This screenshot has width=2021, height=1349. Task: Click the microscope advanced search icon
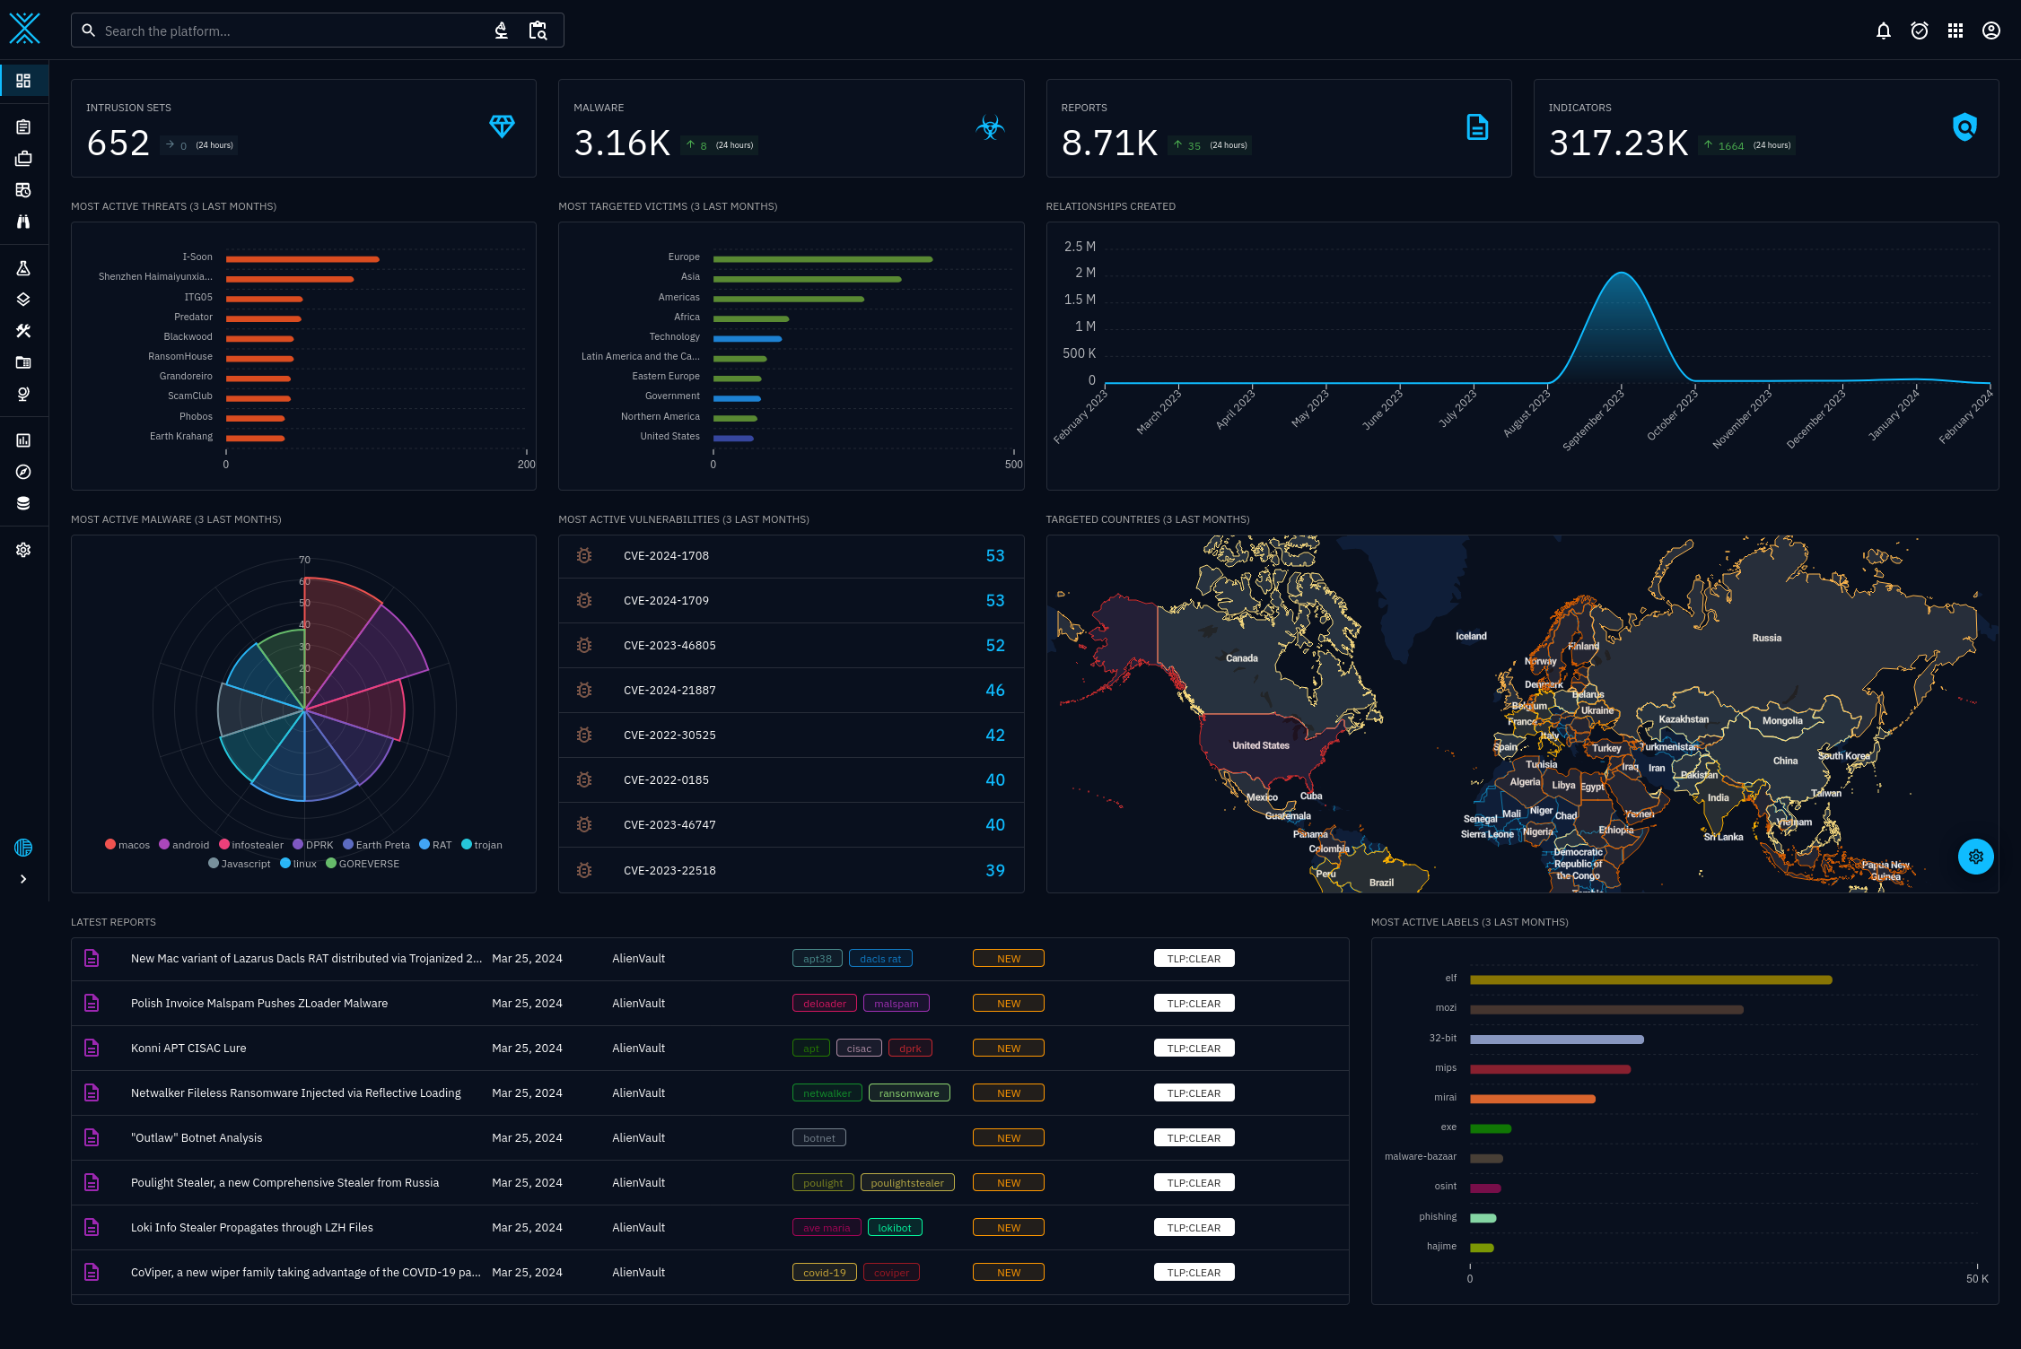pyautogui.click(x=502, y=30)
